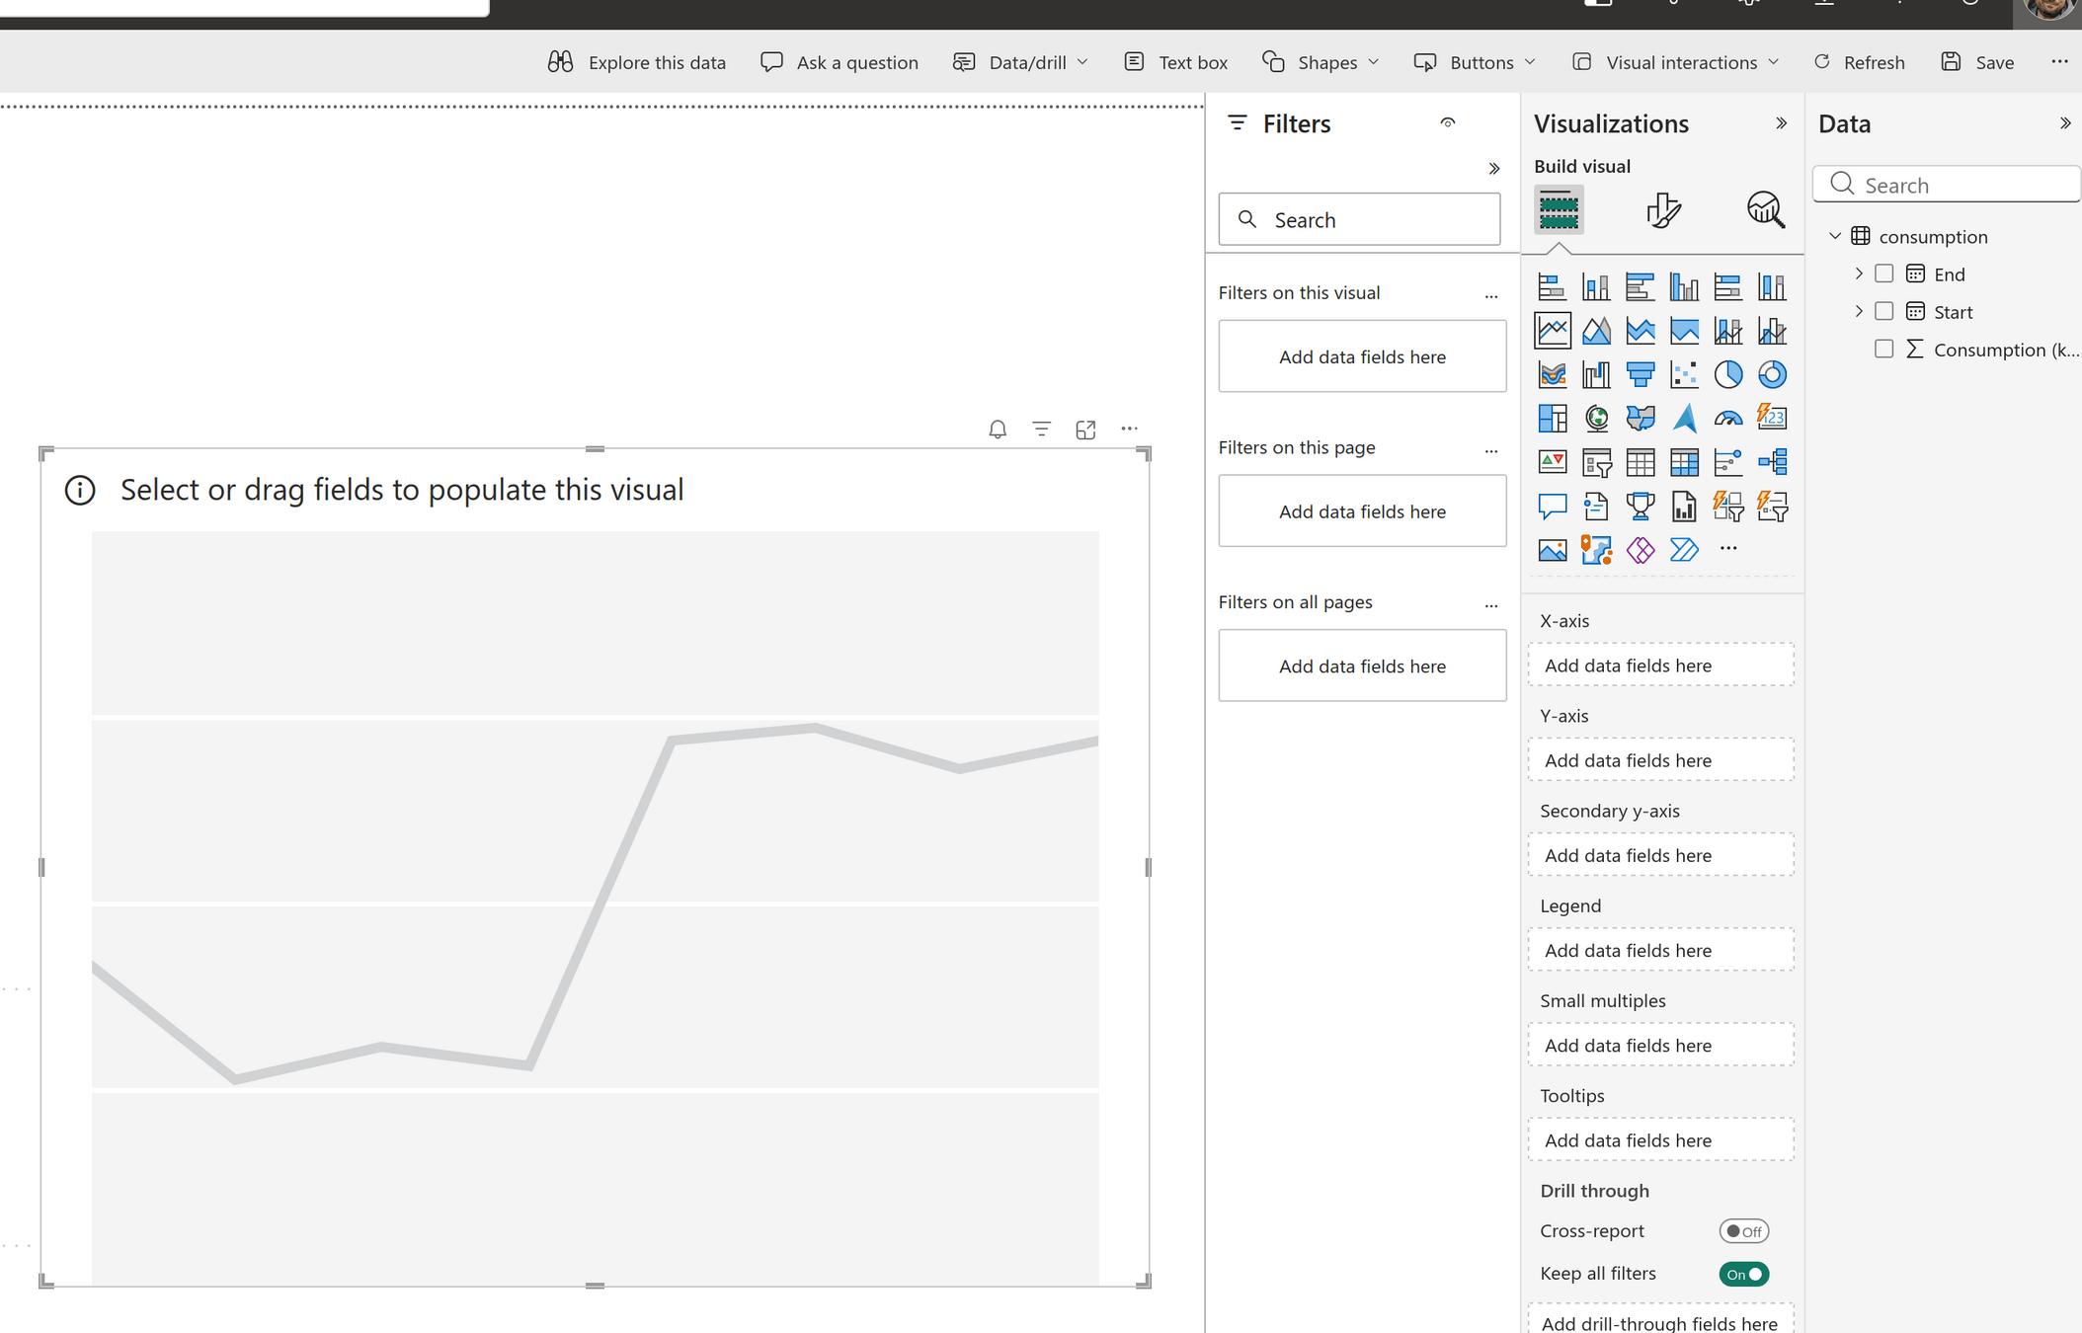
Task: Click the Filters pane search field
Action: click(1359, 219)
